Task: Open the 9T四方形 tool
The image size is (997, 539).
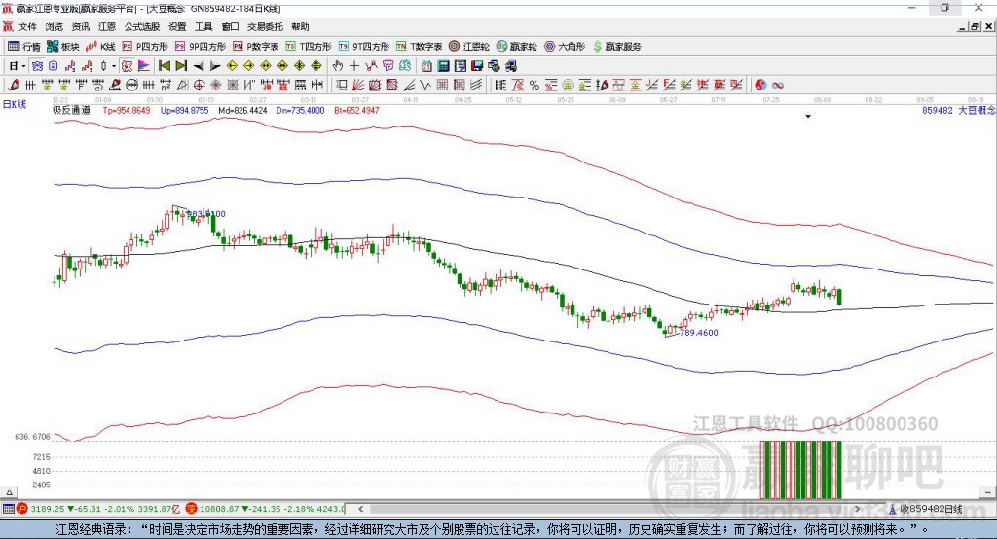Action: [x=364, y=47]
